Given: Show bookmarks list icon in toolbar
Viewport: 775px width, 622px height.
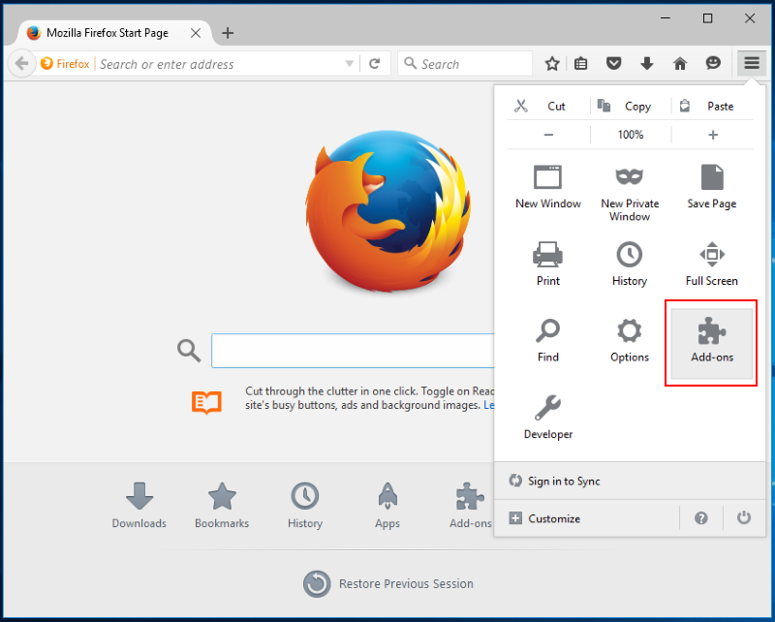Looking at the screenshot, I should coord(580,64).
